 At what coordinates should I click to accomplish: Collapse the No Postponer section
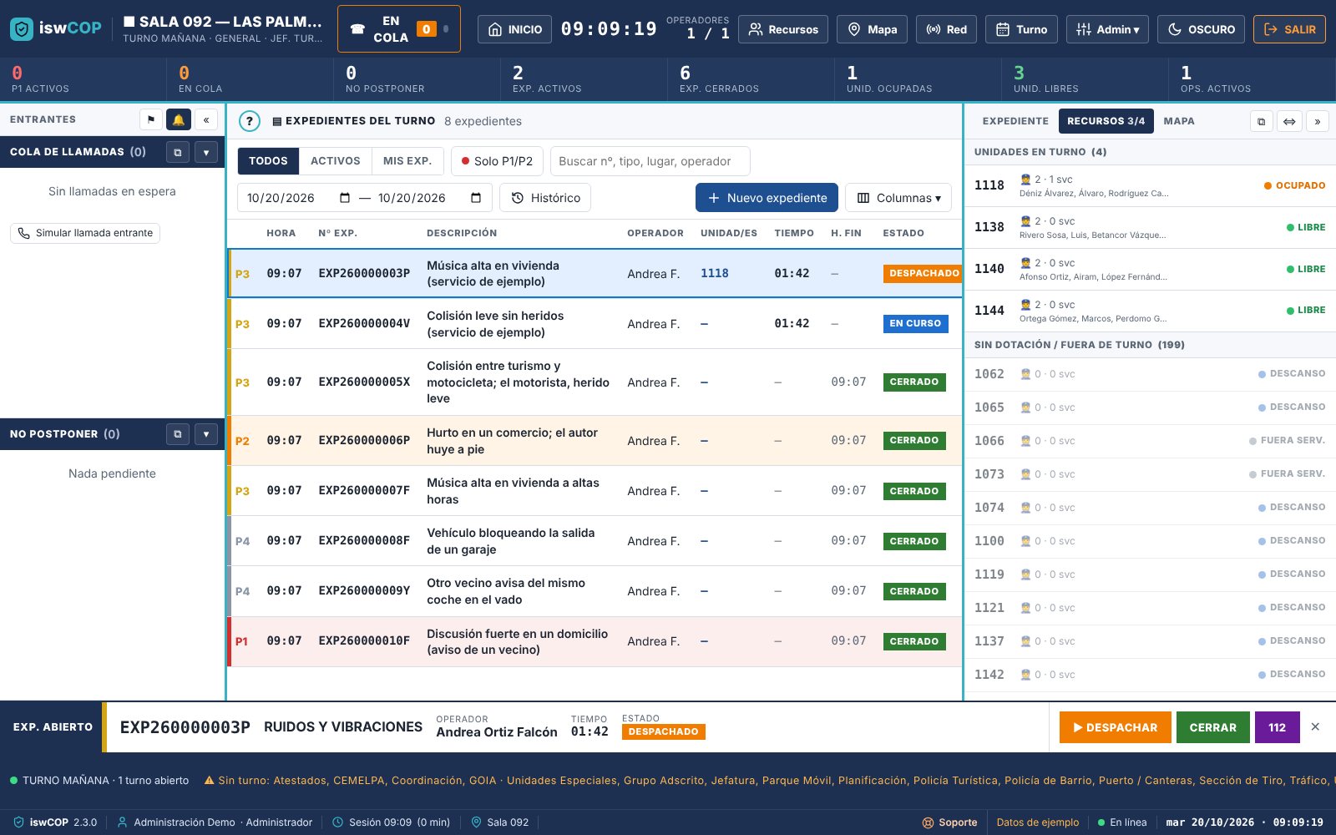[x=206, y=434]
